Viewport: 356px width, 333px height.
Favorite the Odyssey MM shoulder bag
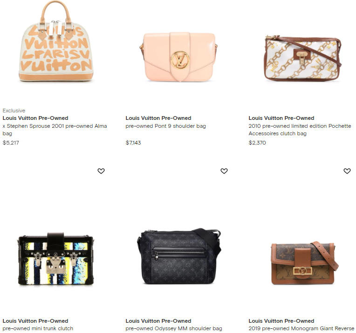point(224,171)
